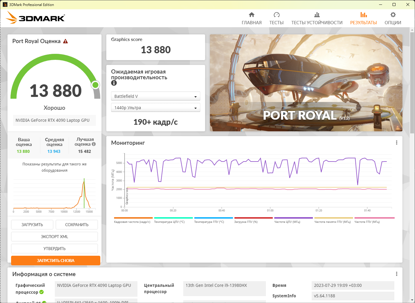Click the Port Royal benchmark preview image
Image resolution: width=415 pixels, height=303 pixels.
[x=306, y=83]
